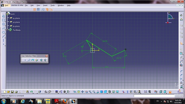Screen dimensions: 185x104
Task: Enable Point Filter in selection filter
Action: tap(25, 60)
